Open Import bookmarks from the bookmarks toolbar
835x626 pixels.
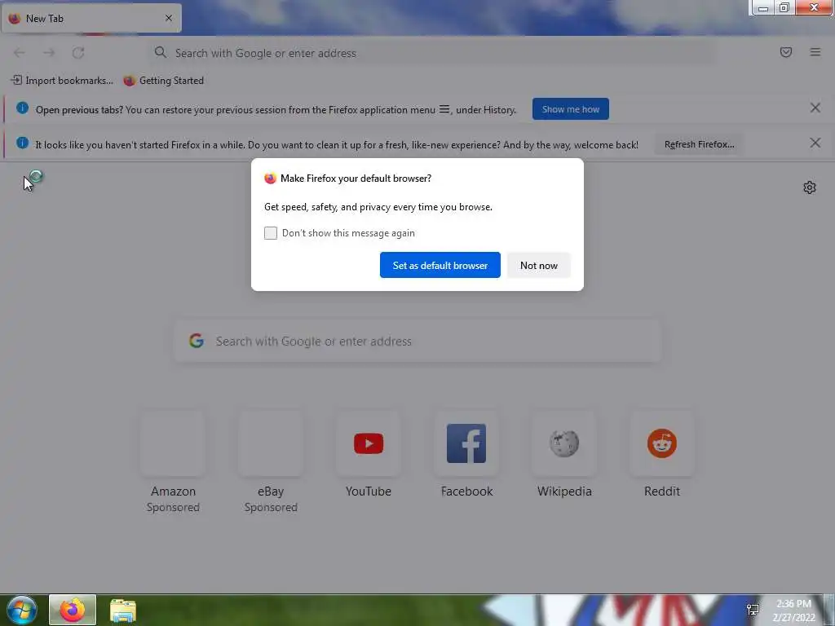[62, 81]
